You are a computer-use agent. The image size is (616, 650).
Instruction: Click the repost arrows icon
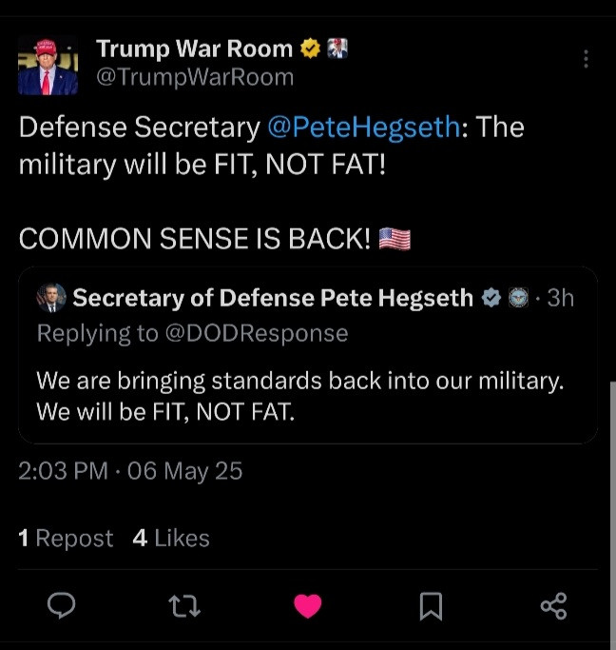(184, 605)
